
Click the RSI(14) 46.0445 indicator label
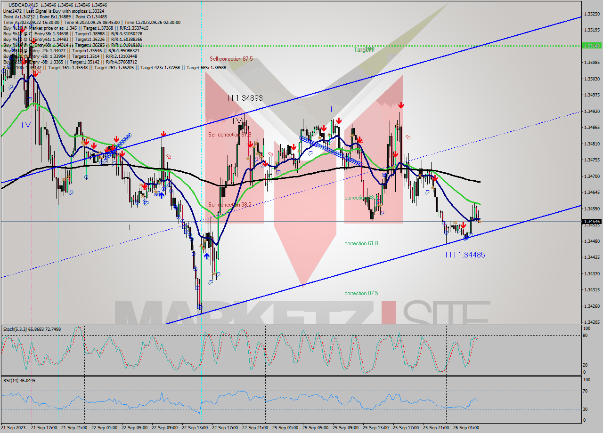pyautogui.click(x=19, y=380)
